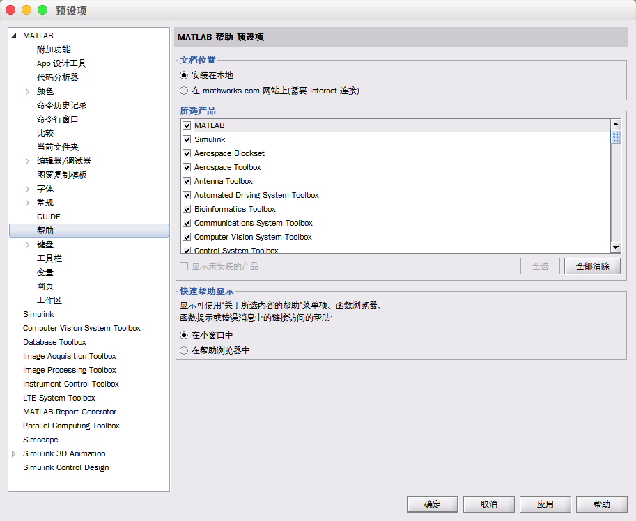The image size is (636, 521).
Task: Select 安装在本地 radio option
Action: click(x=184, y=75)
